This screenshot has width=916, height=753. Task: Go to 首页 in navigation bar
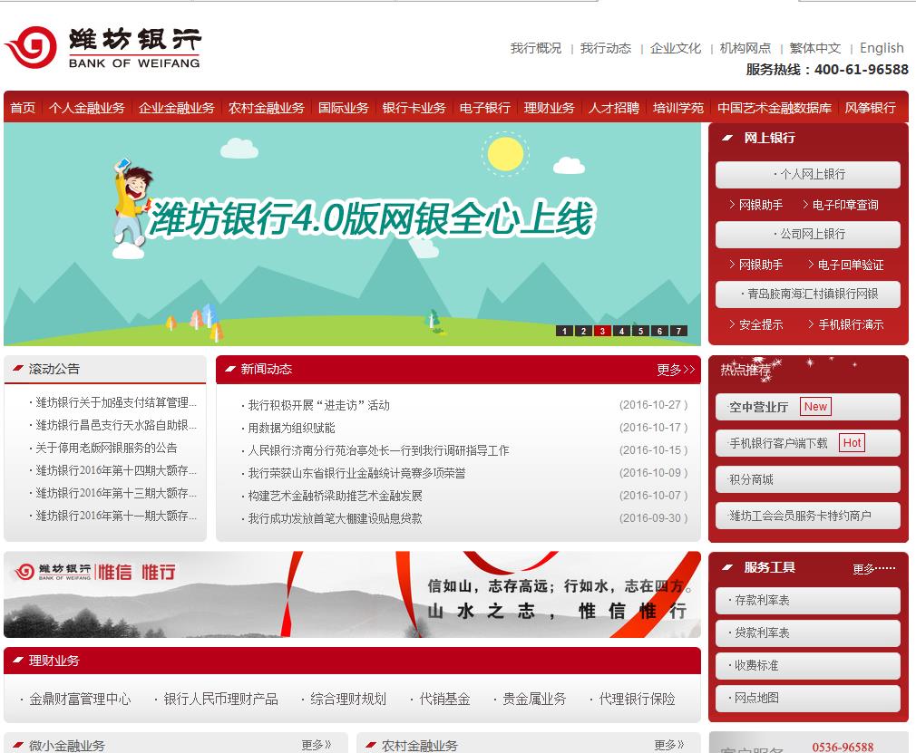tap(23, 108)
